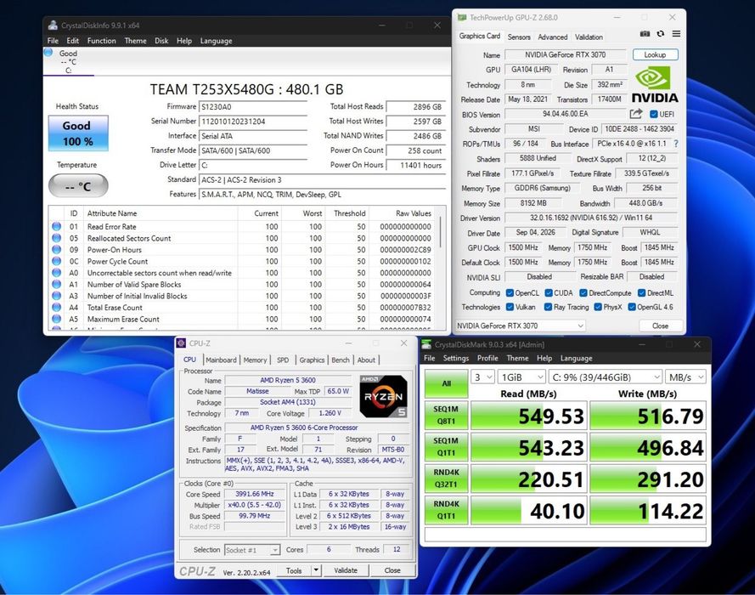Switch to GPU-Z Advanced tab
The image size is (755, 595).
pyautogui.click(x=552, y=37)
